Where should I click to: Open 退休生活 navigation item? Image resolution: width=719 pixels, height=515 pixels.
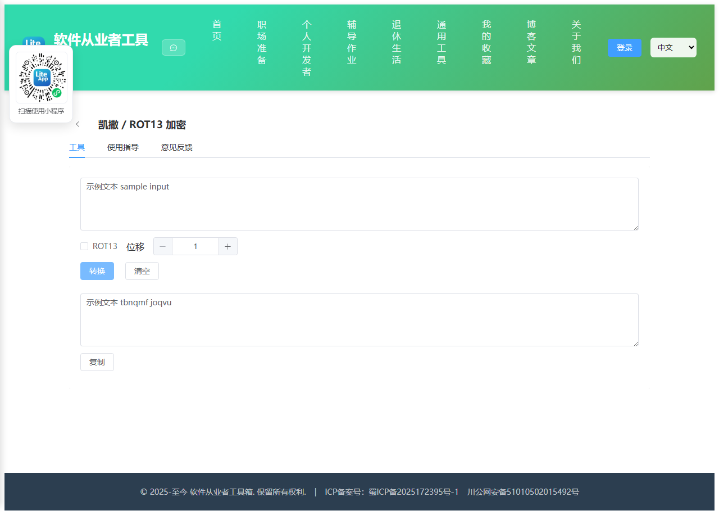pos(397,42)
